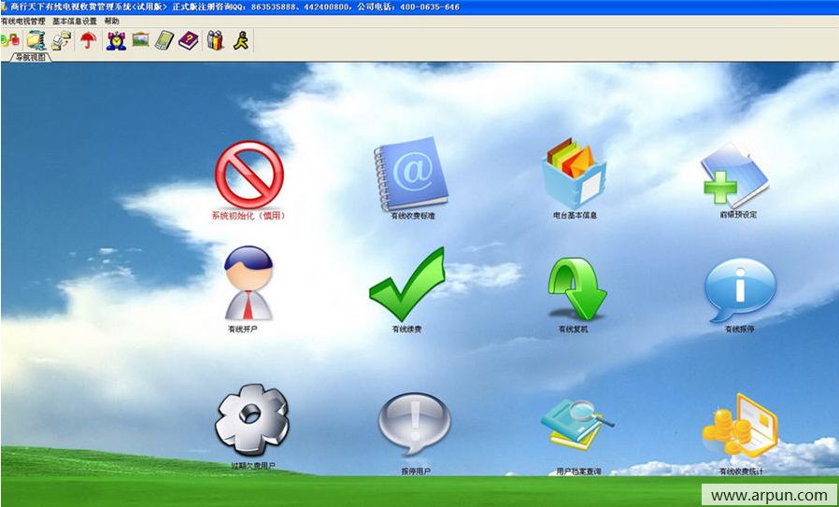Open 有线收费统计 gold coins icon
Viewport: 839px width, 507px height.
coord(739,427)
